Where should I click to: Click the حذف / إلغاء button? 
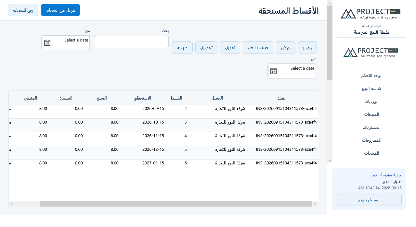[258, 47]
